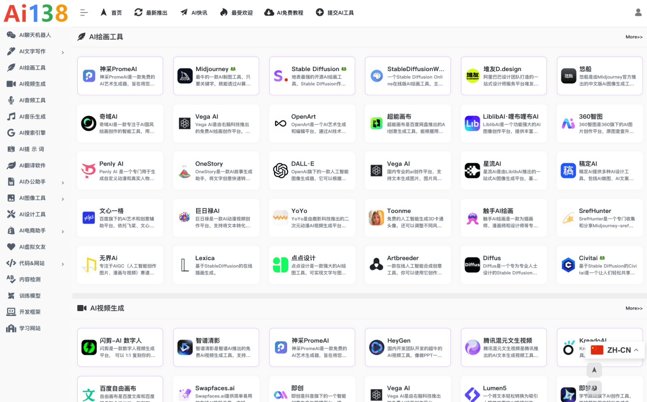Image resolution: width=647 pixels, height=402 pixels.
Task: Open the SrefHunter card title
Action: tap(595, 211)
